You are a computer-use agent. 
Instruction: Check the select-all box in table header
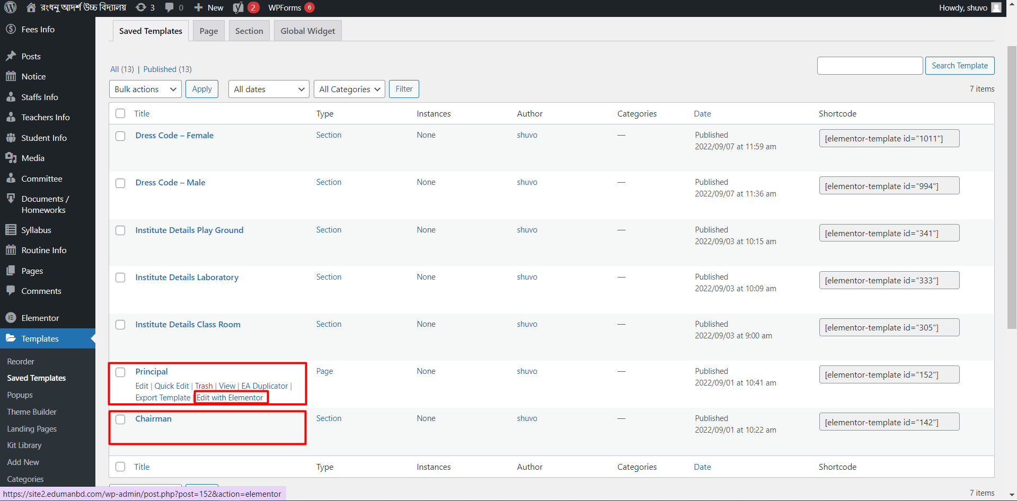120,113
